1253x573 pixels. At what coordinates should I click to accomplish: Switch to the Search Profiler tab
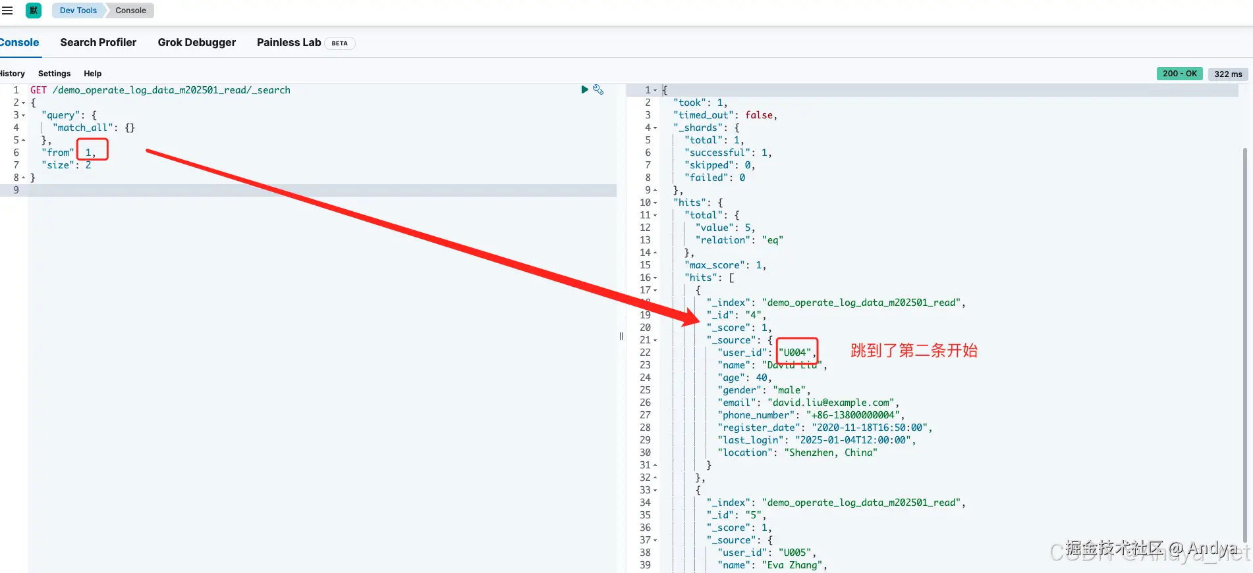click(x=98, y=42)
